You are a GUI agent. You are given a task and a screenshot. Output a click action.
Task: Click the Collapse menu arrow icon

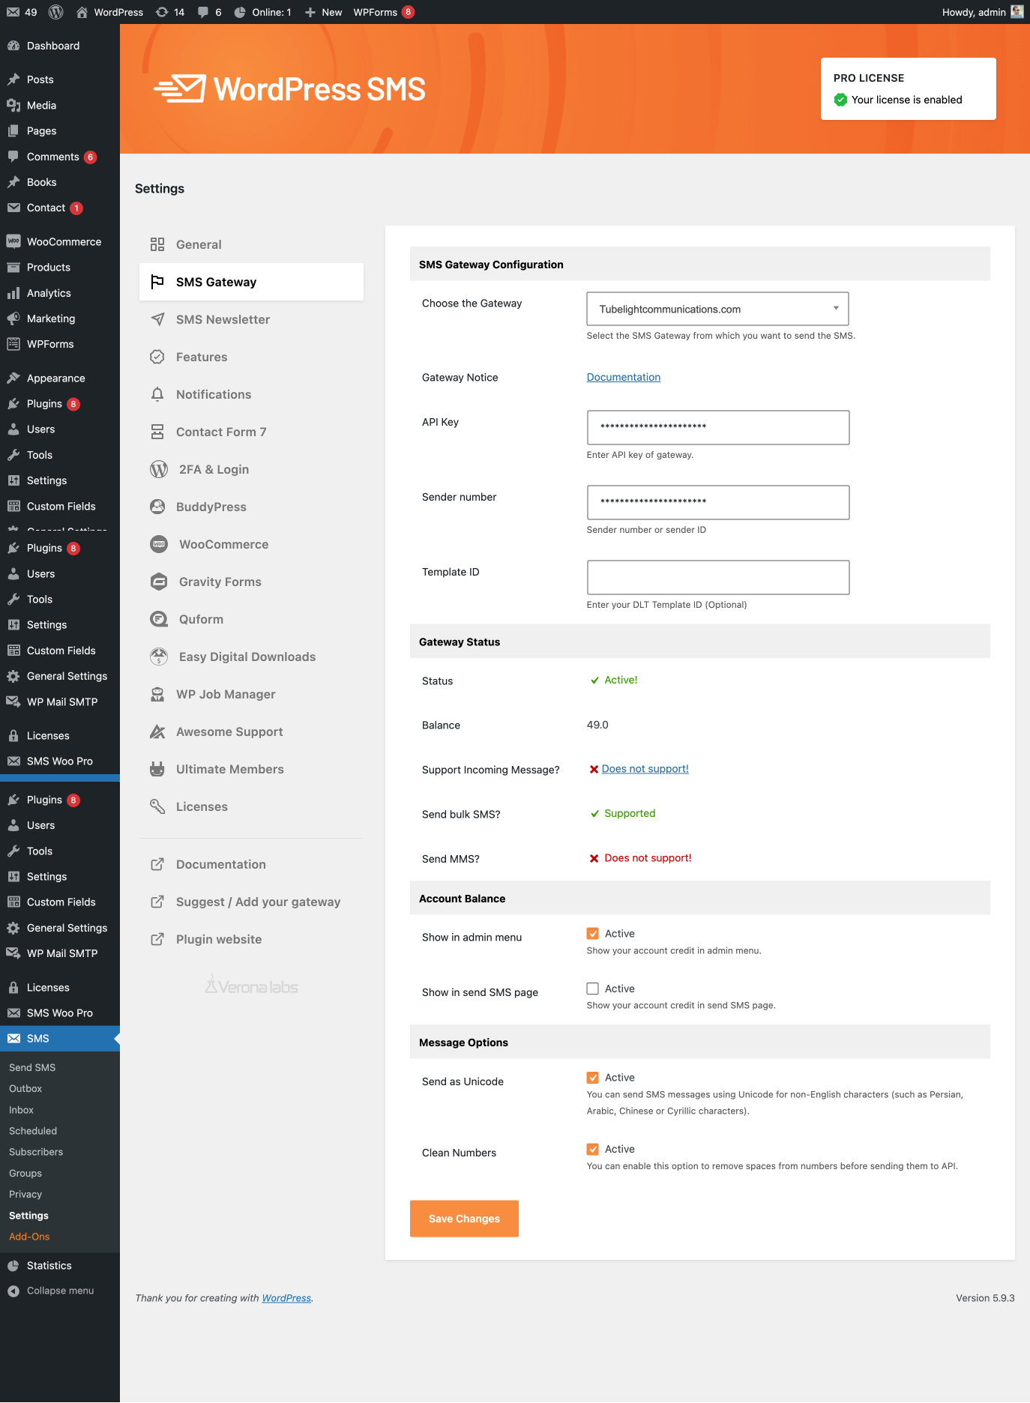(13, 1291)
